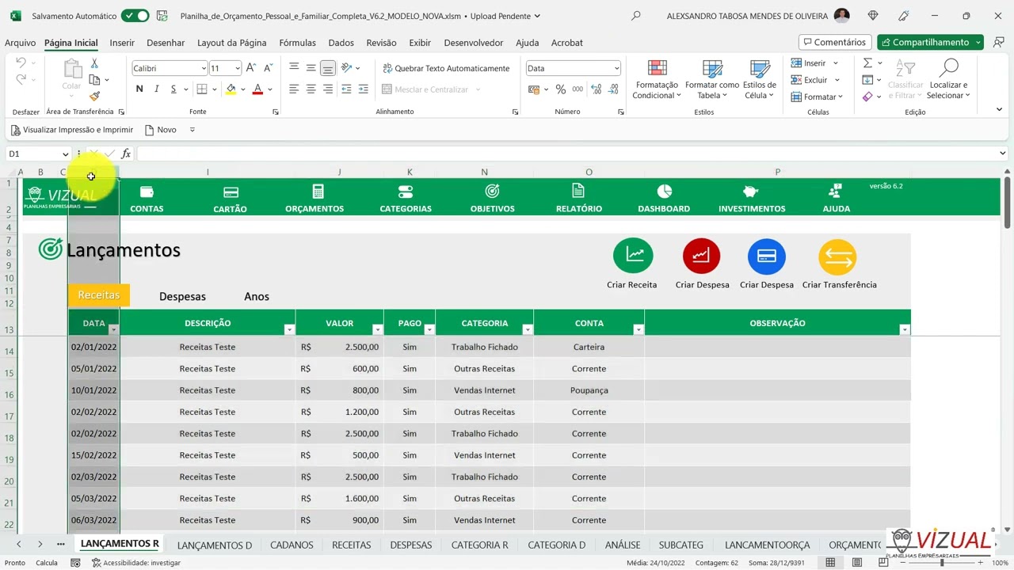This screenshot has width=1014, height=570.
Task: Open the OBJETIVOS target icon
Action: coord(492,192)
